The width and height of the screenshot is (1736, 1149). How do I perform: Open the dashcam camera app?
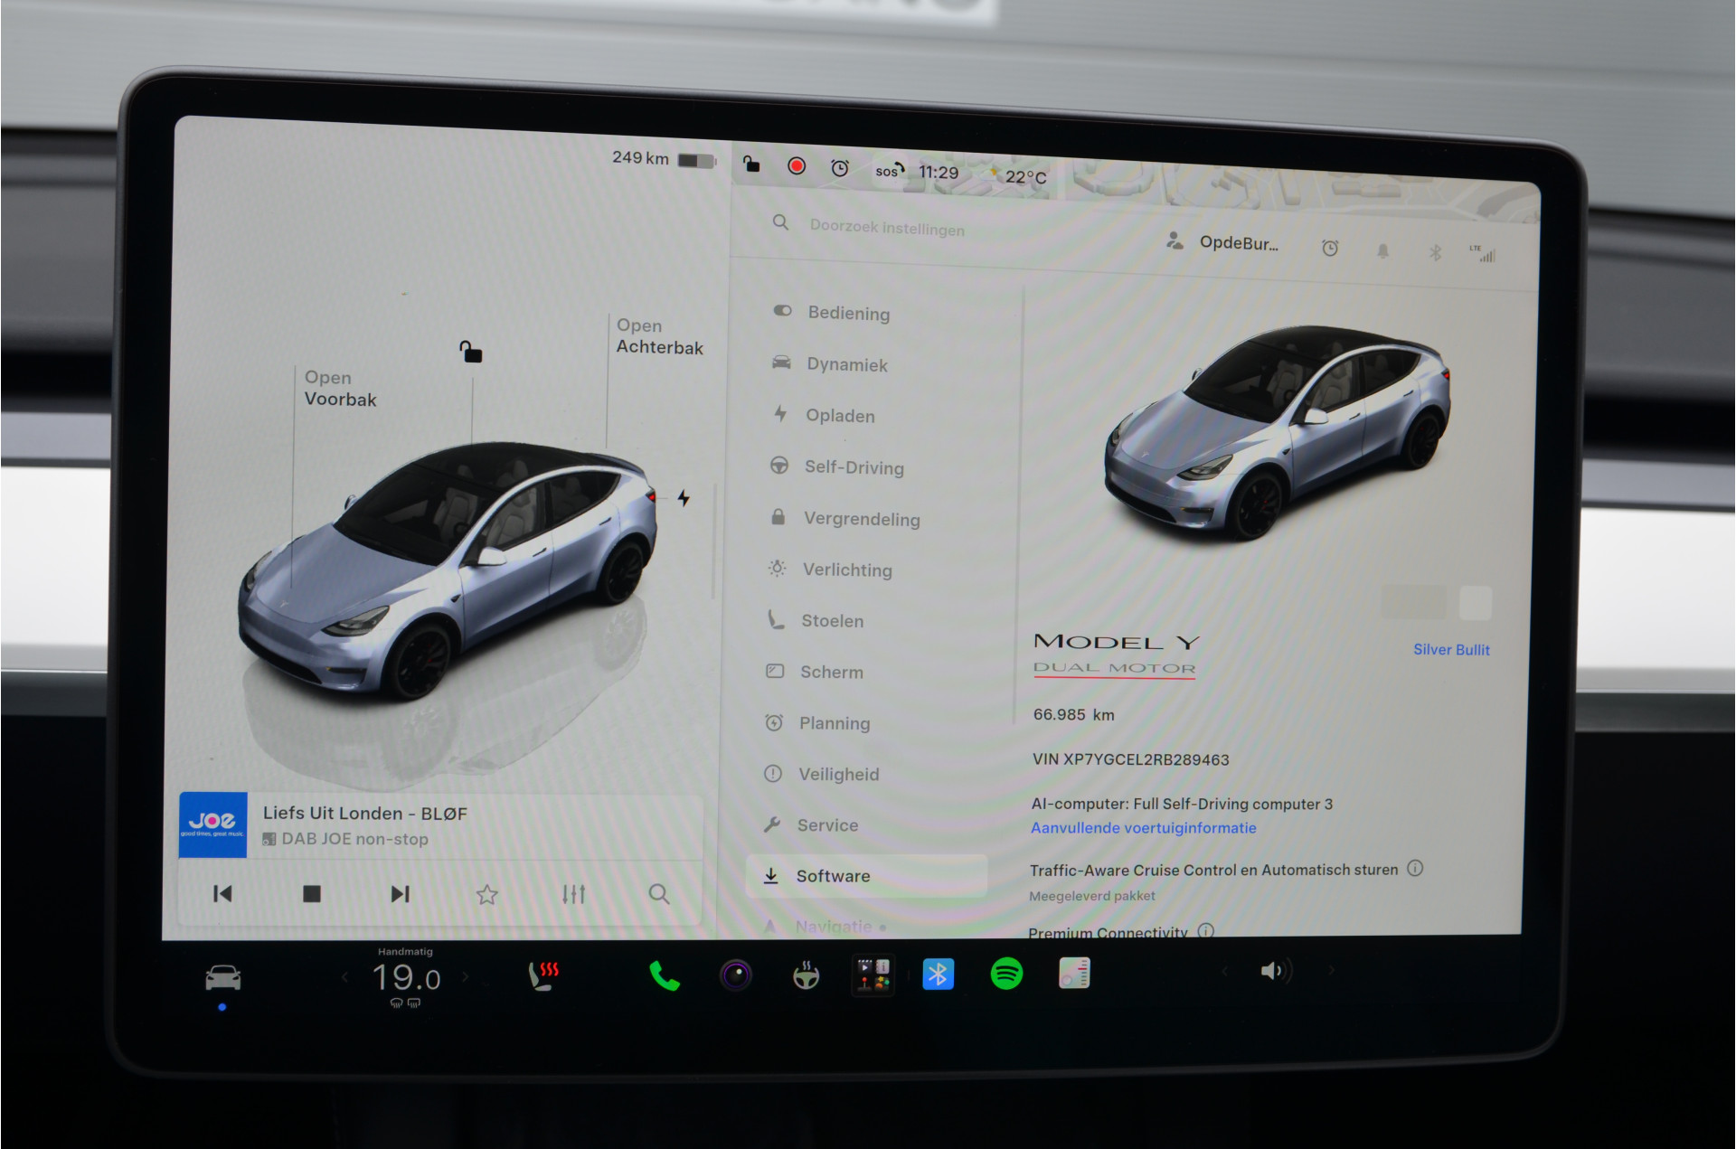(x=736, y=975)
